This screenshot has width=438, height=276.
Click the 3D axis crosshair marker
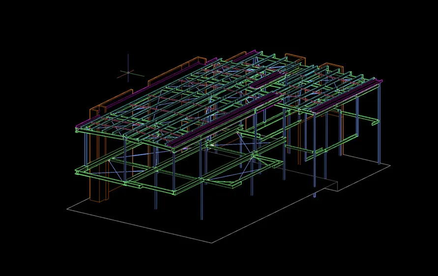[128, 72]
